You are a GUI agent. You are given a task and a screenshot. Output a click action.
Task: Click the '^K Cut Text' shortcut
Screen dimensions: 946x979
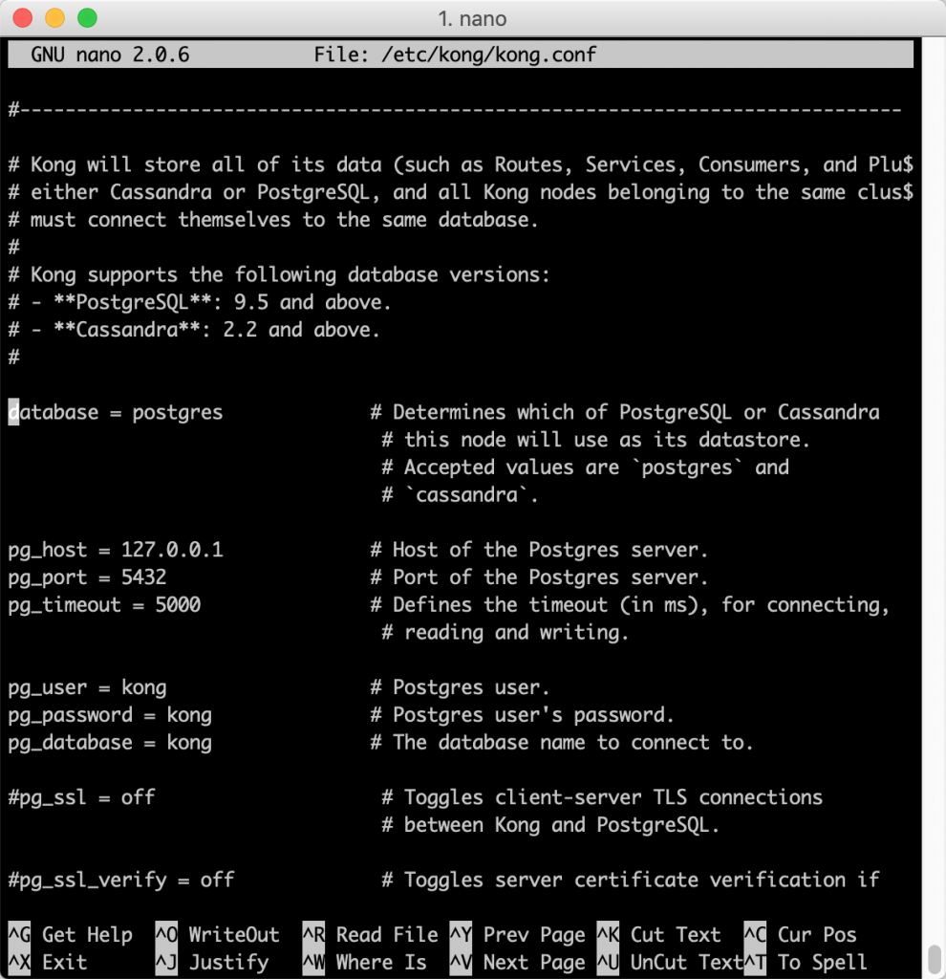659,935
